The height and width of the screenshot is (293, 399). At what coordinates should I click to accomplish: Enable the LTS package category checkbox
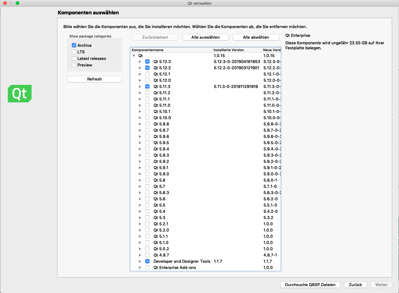(x=74, y=52)
